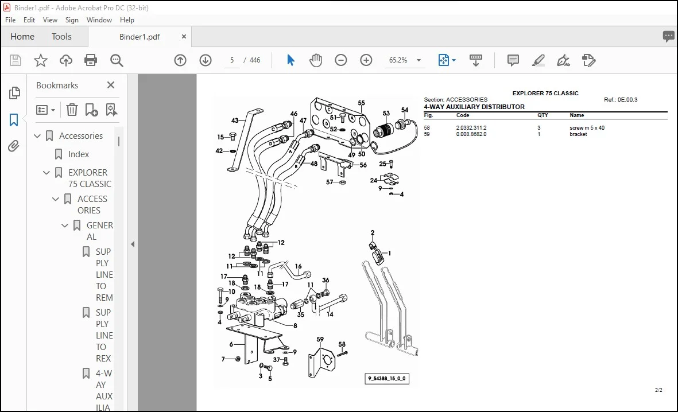This screenshot has width=678, height=412.
Task: Open the scrolling mode keyboard icon
Action: click(x=476, y=60)
